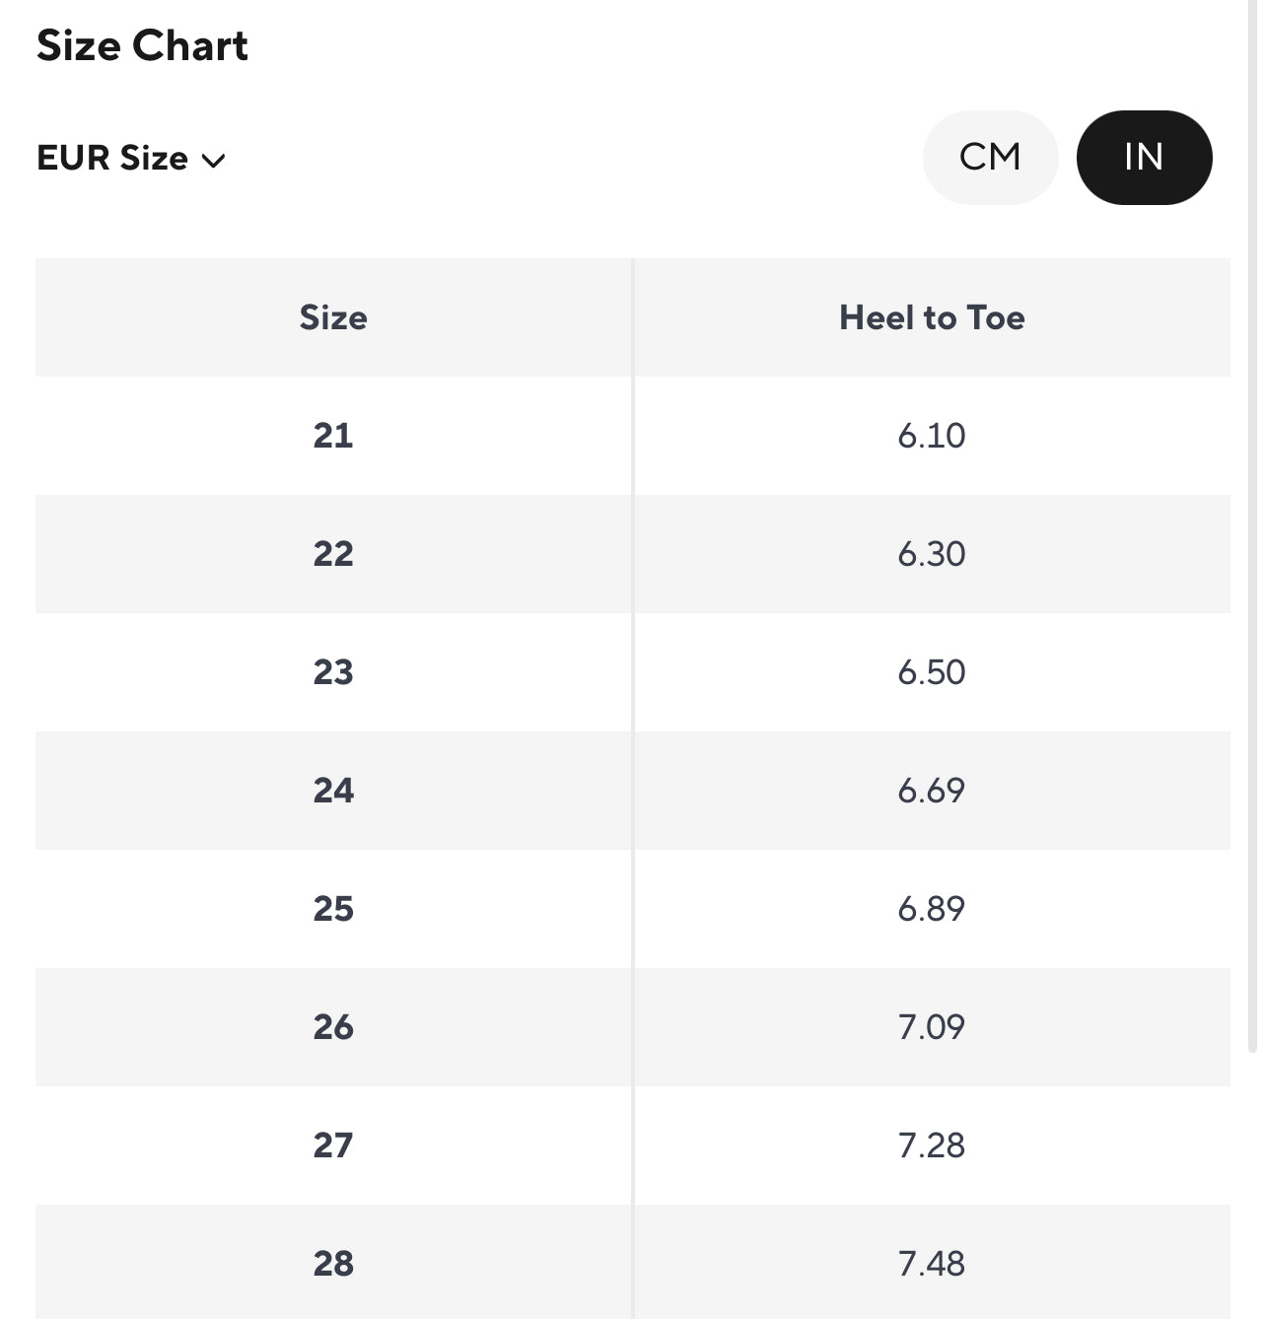
Task: Select size 25 row
Action: click(x=333, y=909)
